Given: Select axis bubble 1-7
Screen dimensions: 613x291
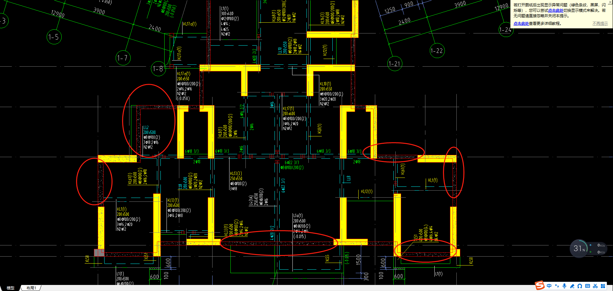Looking at the screenshot, I should click(x=123, y=58).
